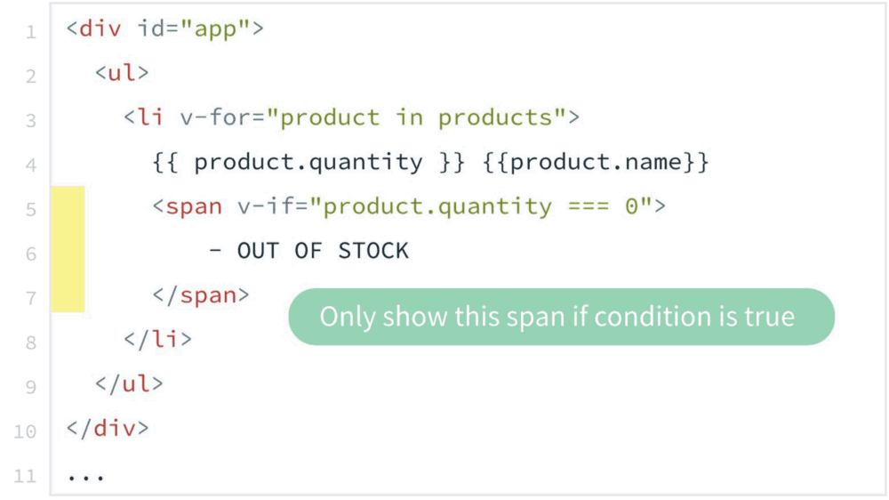Click the closing ul tag on line 9
889x500 pixels.
click(x=129, y=384)
